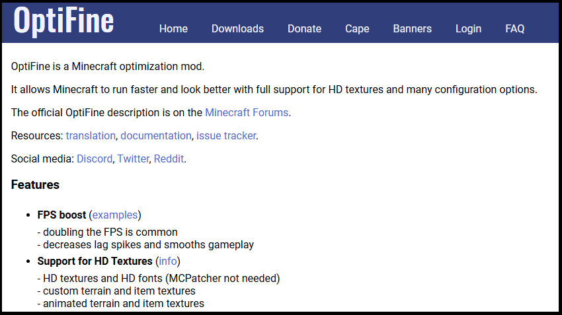
Task: Visit the Twitter link
Action: click(x=133, y=158)
